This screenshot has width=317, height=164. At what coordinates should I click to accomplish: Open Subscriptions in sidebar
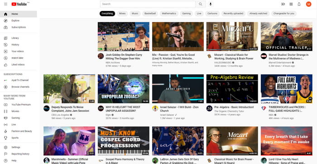tap(19, 27)
